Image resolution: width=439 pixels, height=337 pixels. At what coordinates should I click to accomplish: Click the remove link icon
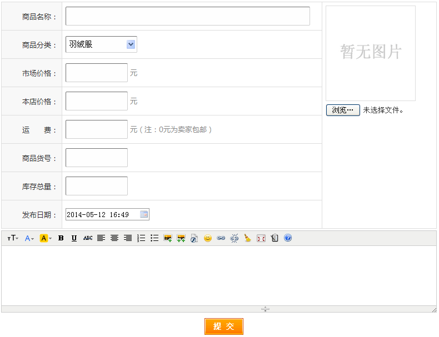coord(235,238)
